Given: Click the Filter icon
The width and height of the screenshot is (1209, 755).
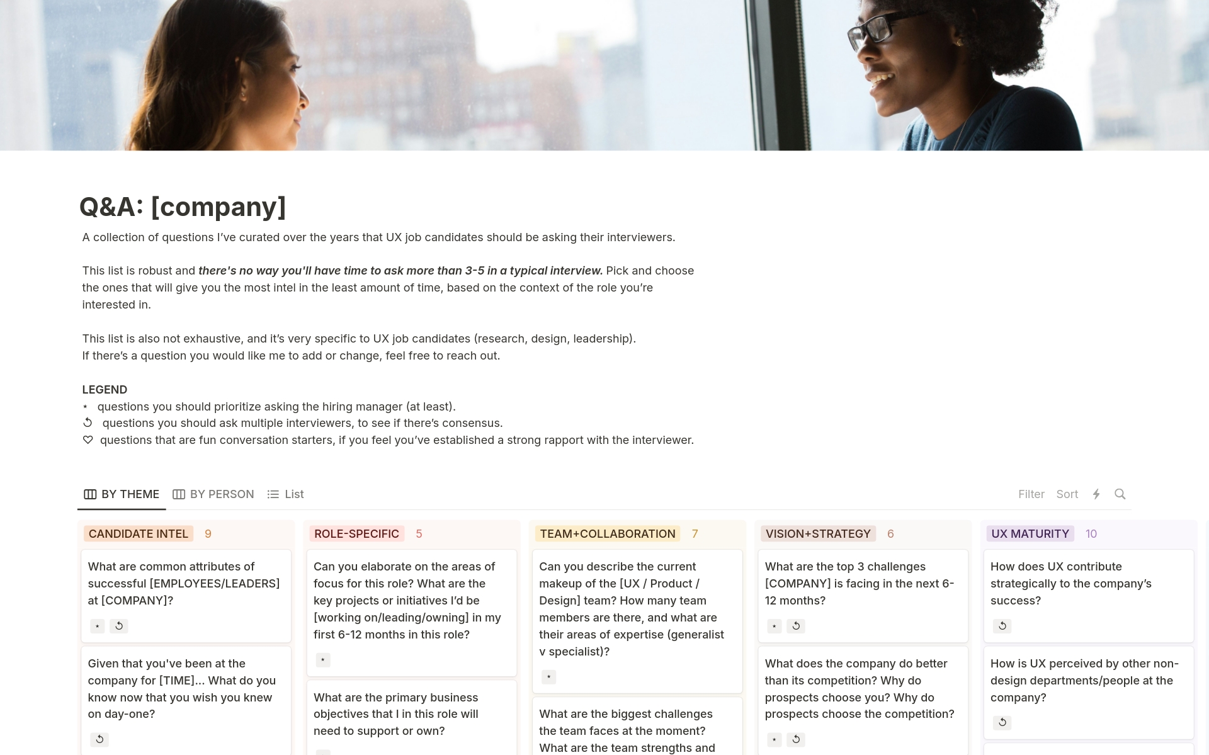Looking at the screenshot, I should point(1031,493).
